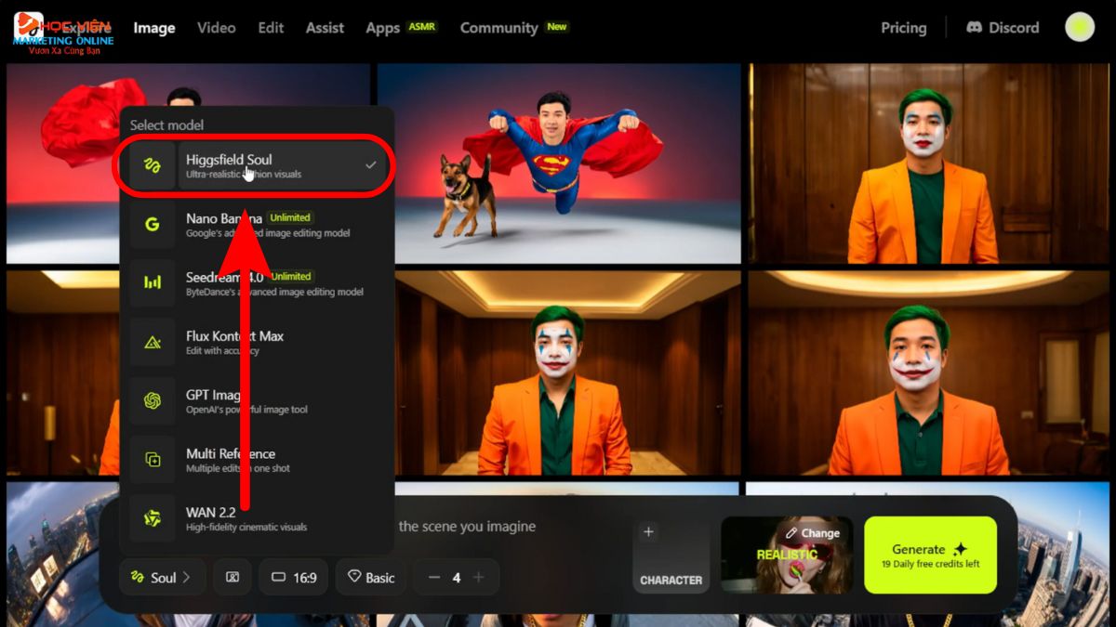Open the image reference icon beside Soul selector

232,577
